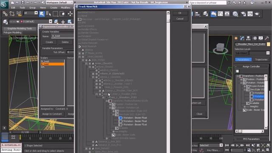Screen dimensions: 272x153
Task: Click Close in Expression Controller window
Action: [x=199, y=114]
